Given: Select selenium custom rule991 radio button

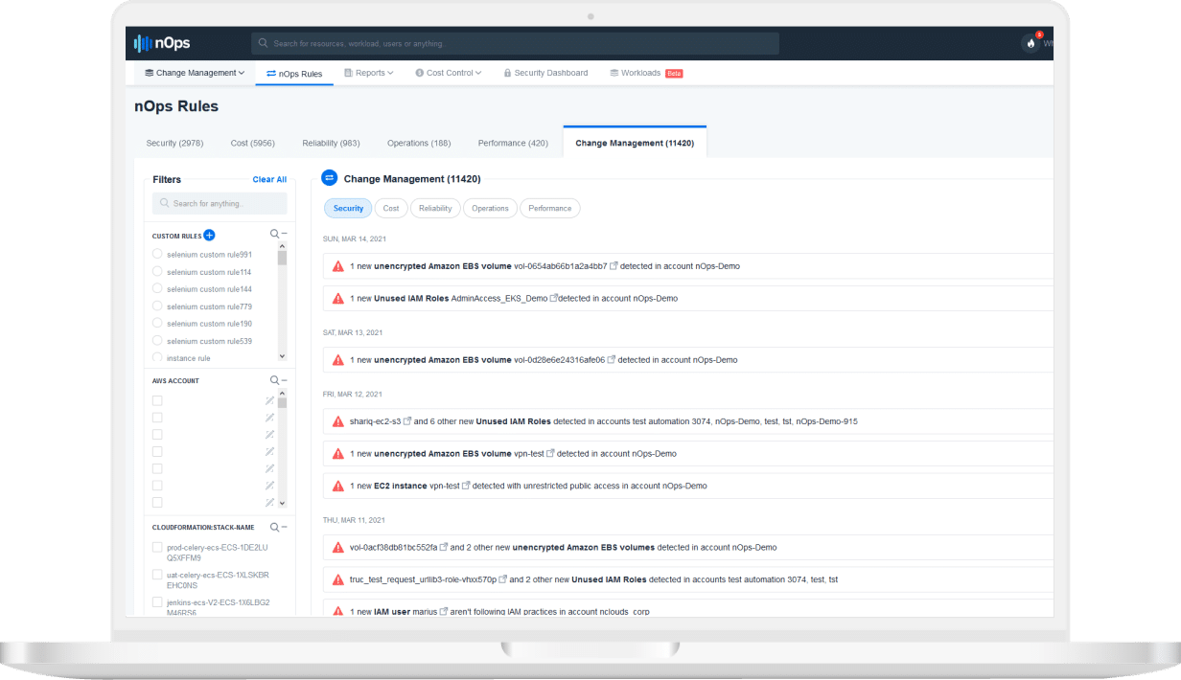Looking at the screenshot, I should click(157, 254).
